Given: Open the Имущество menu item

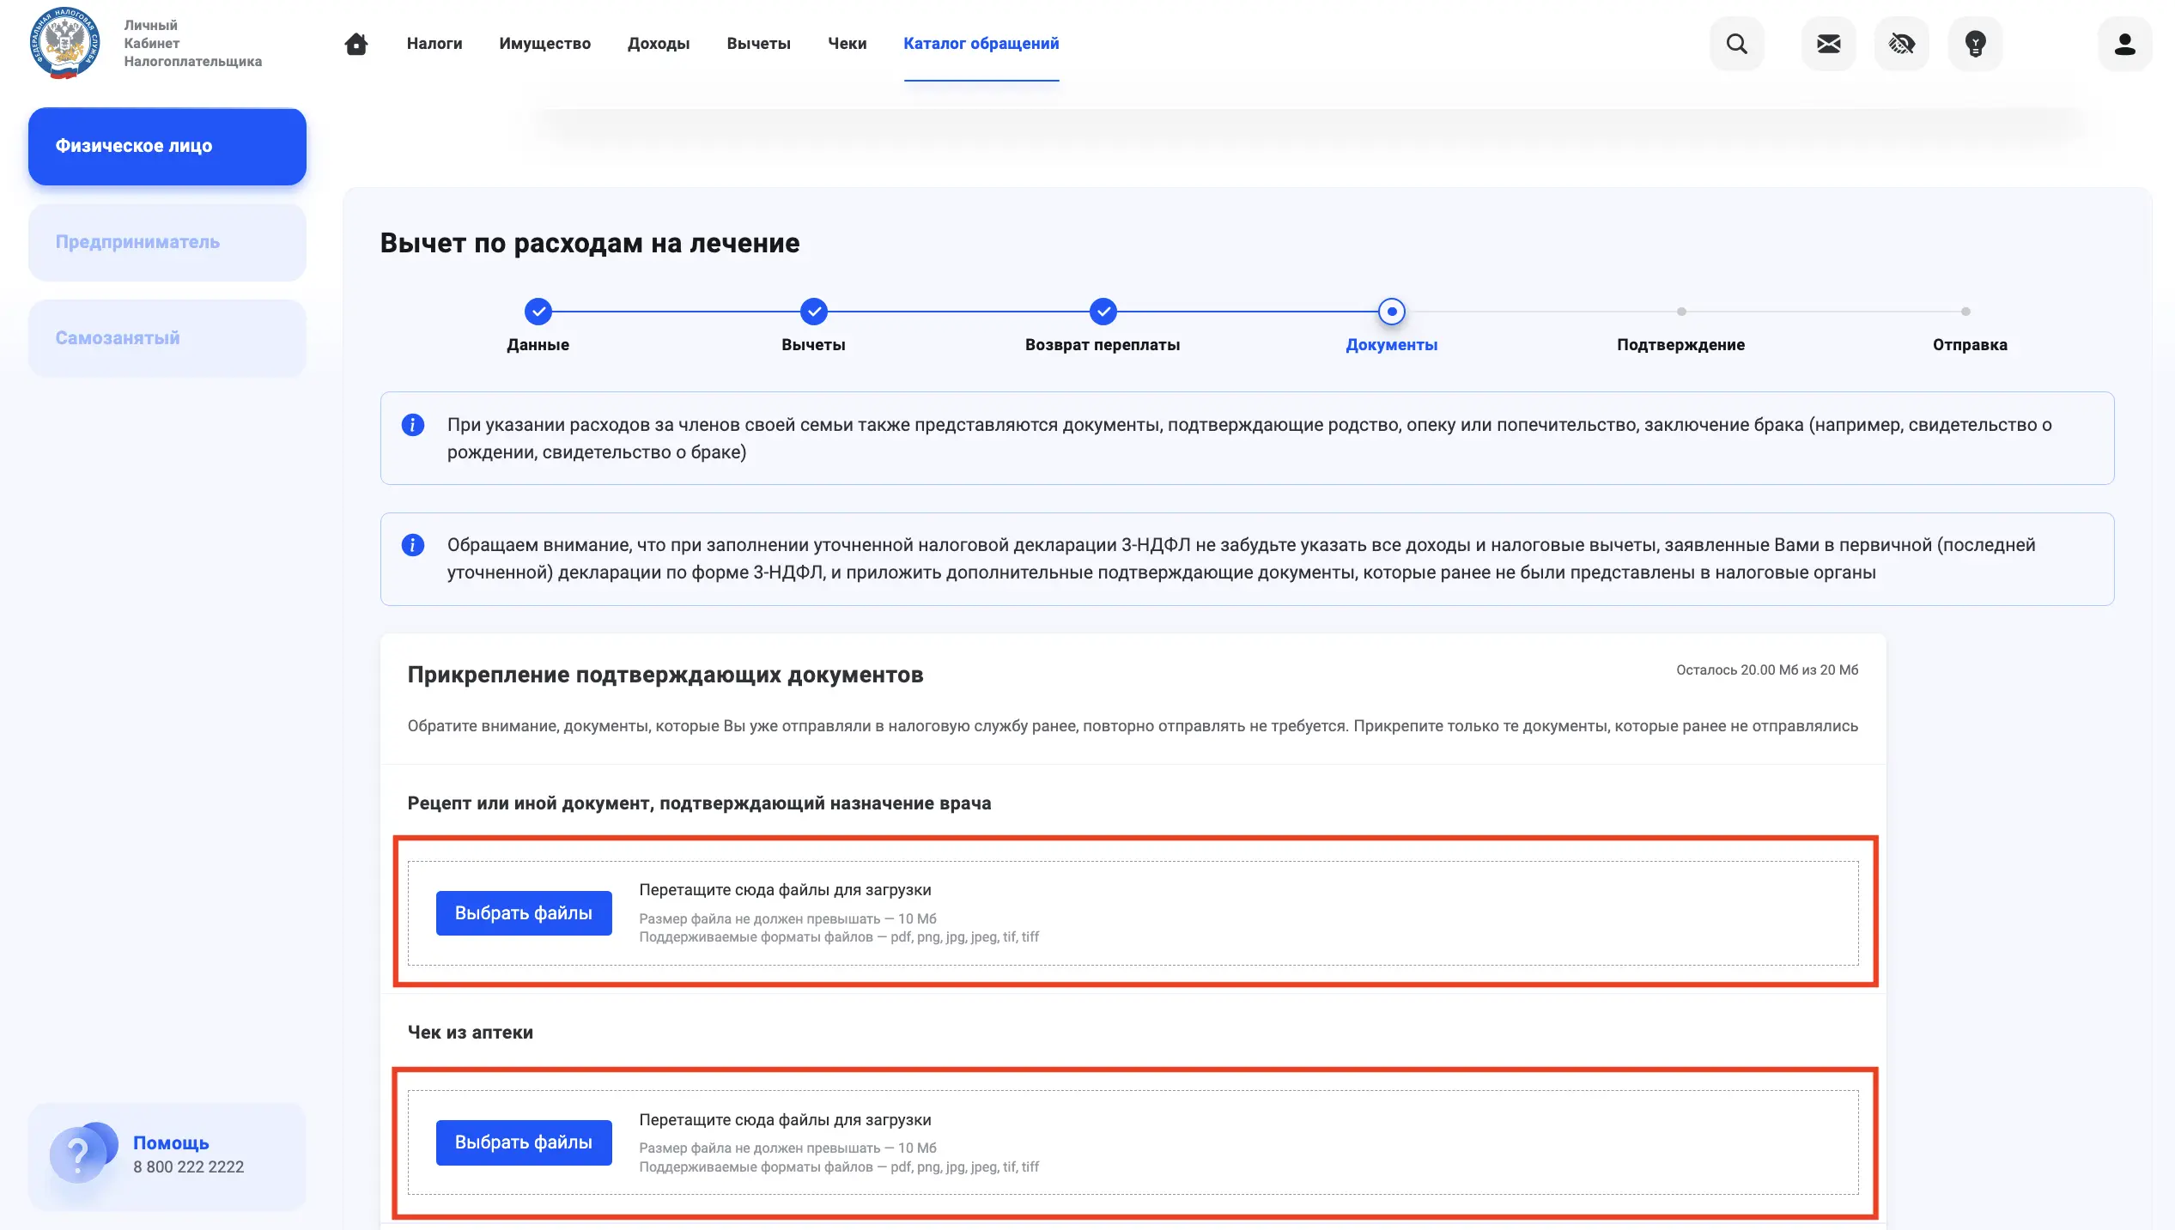Looking at the screenshot, I should point(545,44).
